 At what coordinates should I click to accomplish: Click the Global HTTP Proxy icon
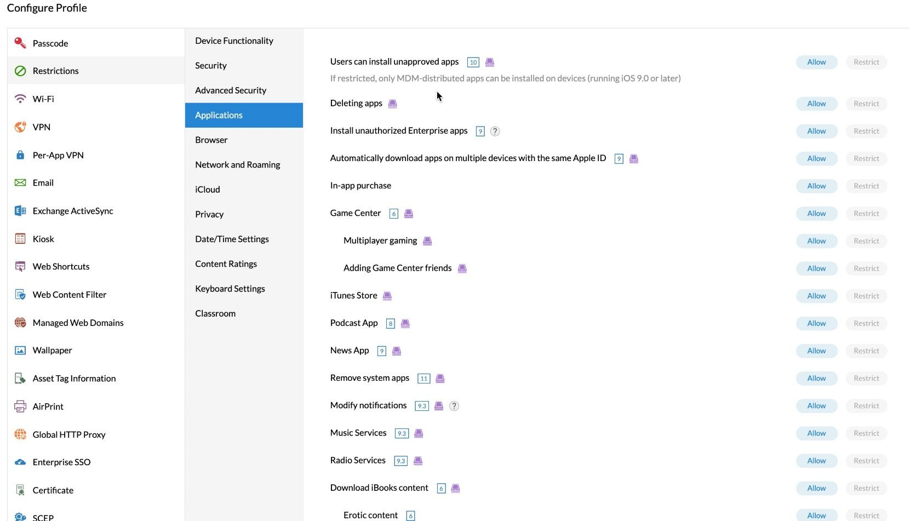(20, 434)
